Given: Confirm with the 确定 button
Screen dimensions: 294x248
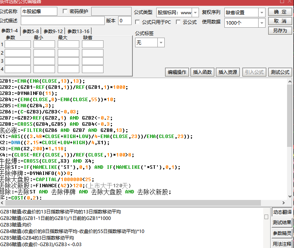Looking at the screenshot, I should [280, 12].
